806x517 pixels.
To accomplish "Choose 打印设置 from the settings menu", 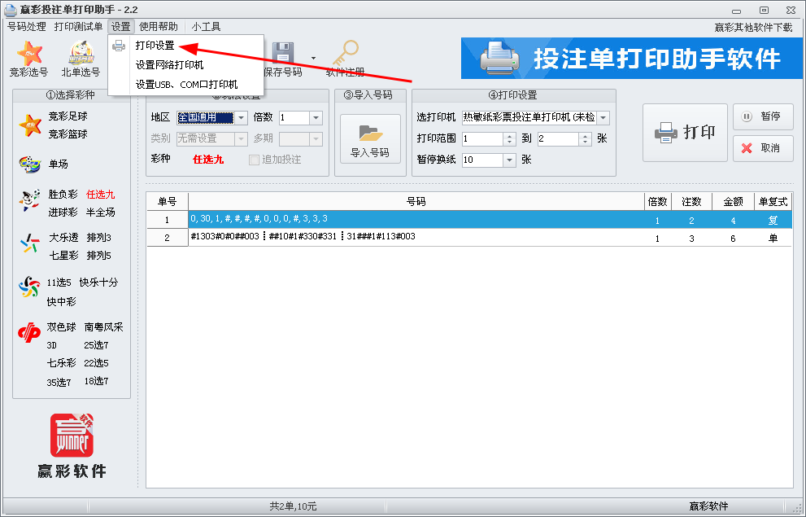I will [x=155, y=46].
